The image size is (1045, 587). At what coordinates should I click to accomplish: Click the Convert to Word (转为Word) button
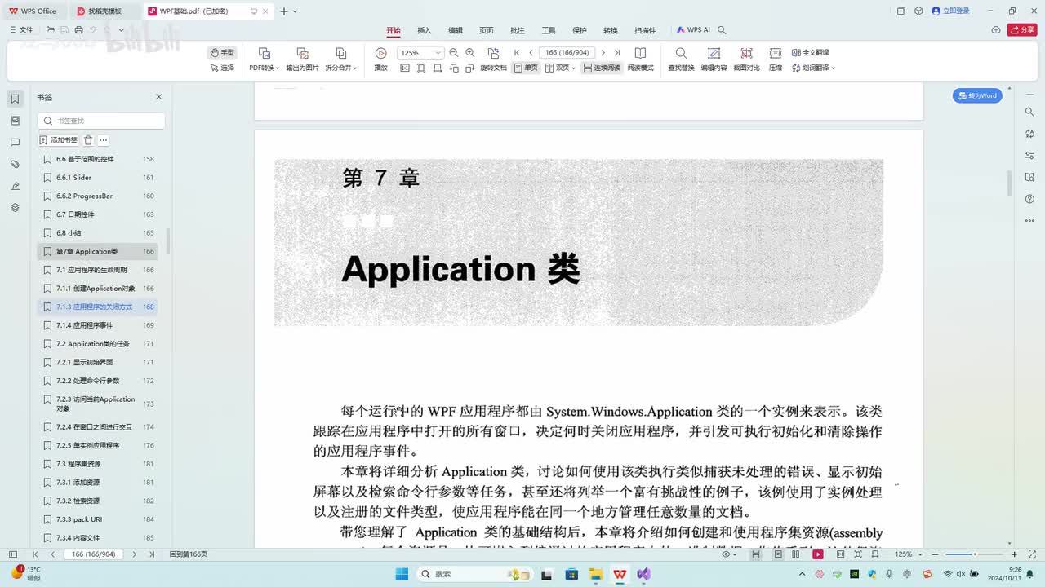click(x=977, y=95)
